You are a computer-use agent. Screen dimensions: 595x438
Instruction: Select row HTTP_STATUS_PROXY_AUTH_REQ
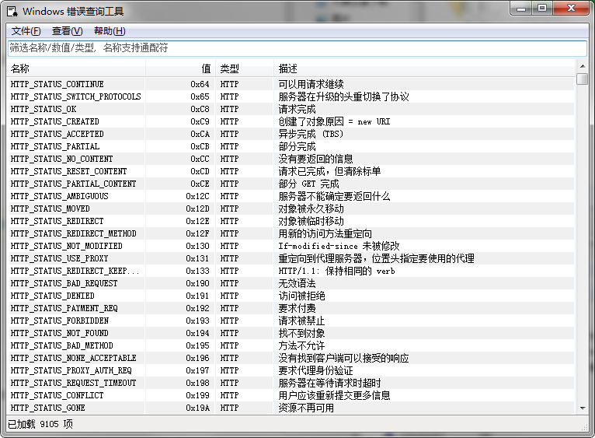(291, 370)
